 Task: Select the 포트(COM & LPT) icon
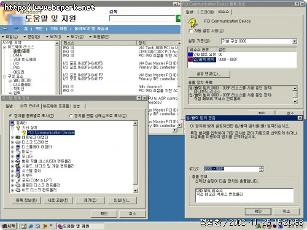[x=18, y=180]
